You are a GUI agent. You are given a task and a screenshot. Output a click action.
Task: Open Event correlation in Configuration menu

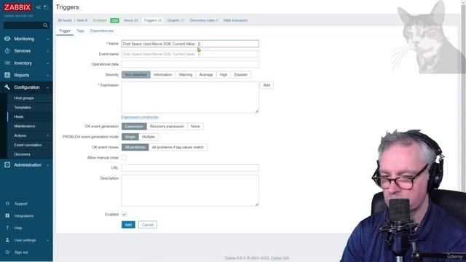click(28, 145)
